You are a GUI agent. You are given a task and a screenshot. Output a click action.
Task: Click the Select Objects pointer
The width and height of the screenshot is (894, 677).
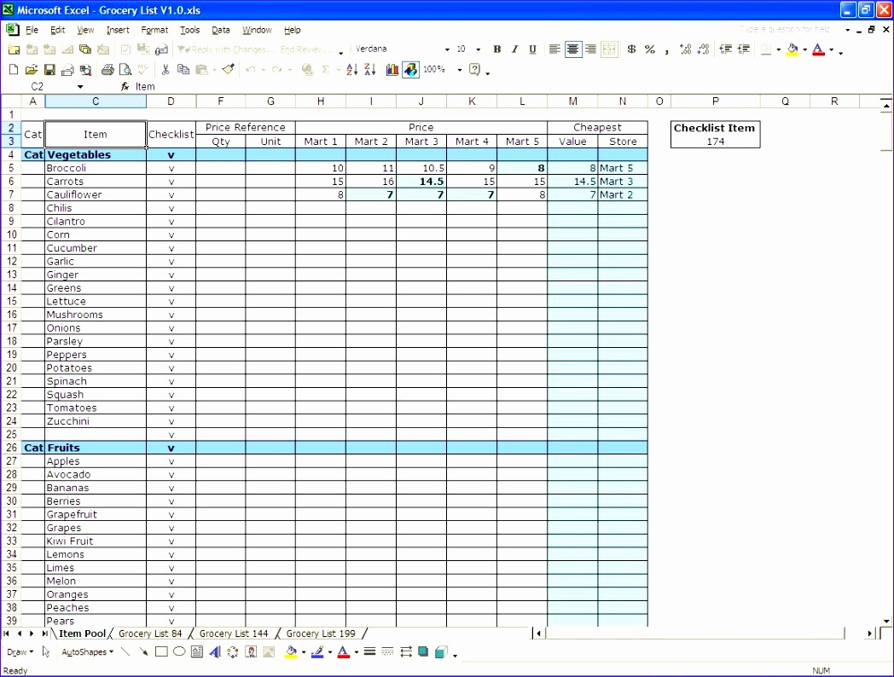coord(46,652)
